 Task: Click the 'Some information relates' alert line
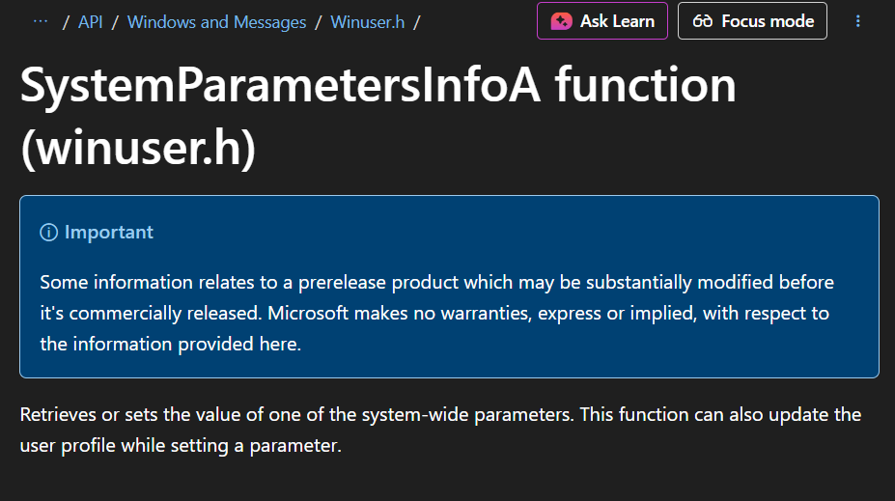(436, 282)
